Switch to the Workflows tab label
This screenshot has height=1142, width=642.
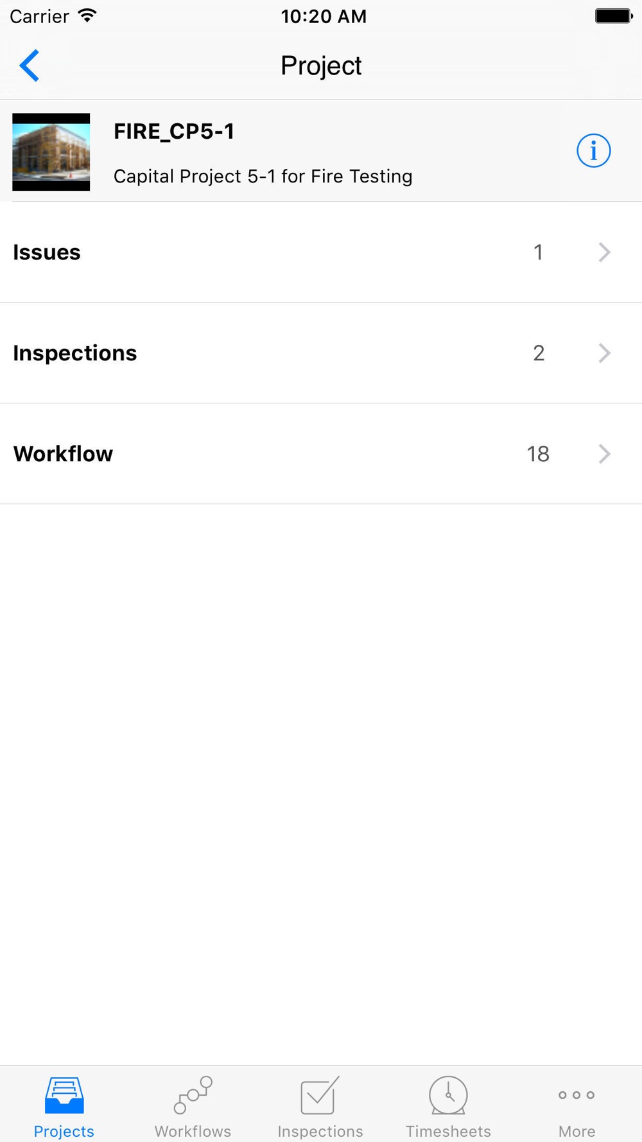tap(193, 1131)
